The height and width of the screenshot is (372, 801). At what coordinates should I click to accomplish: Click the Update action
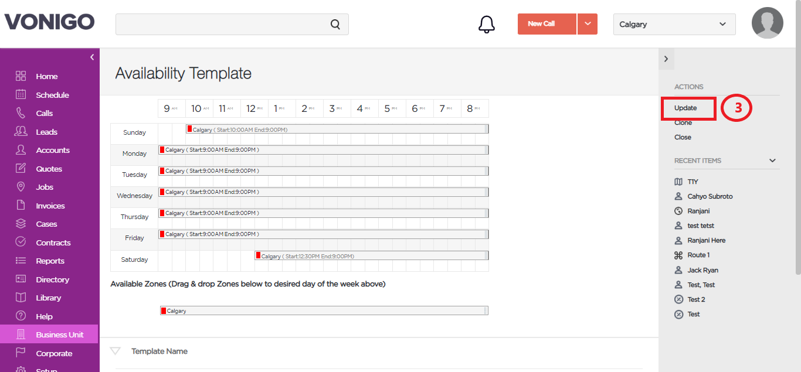pos(685,108)
